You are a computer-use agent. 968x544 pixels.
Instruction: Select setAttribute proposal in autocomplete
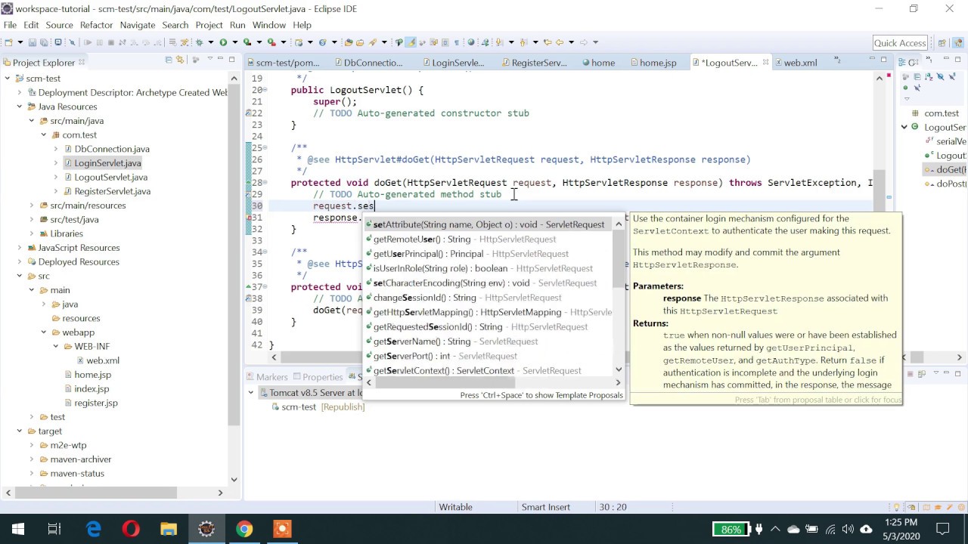pyautogui.click(x=490, y=224)
